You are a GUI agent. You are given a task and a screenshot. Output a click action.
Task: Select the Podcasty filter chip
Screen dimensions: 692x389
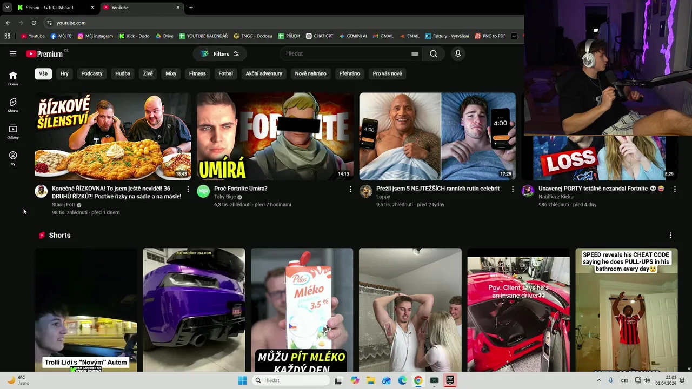[92, 73]
